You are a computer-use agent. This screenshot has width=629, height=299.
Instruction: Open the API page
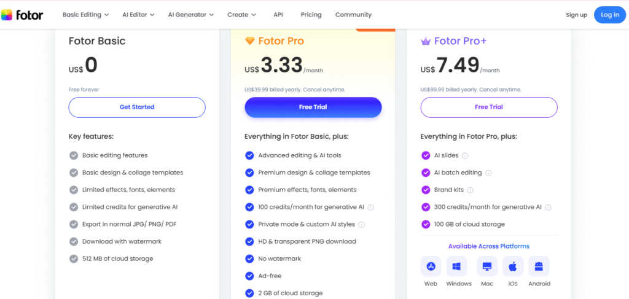click(278, 15)
